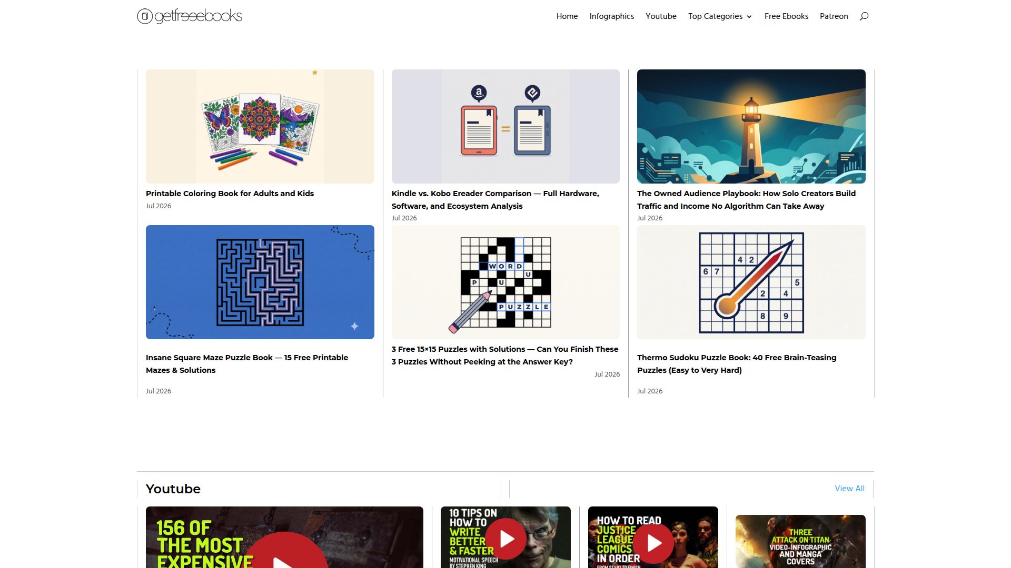This screenshot has height=568, width=1011.
Task: Click Jul 2026 date under Kindle vs. Kobo post
Action: point(404,218)
